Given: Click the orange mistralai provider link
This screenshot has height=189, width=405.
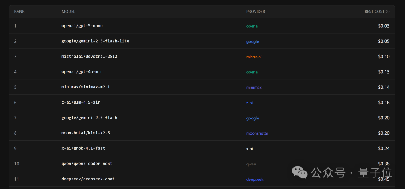Looking at the screenshot, I should click(254, 57).
